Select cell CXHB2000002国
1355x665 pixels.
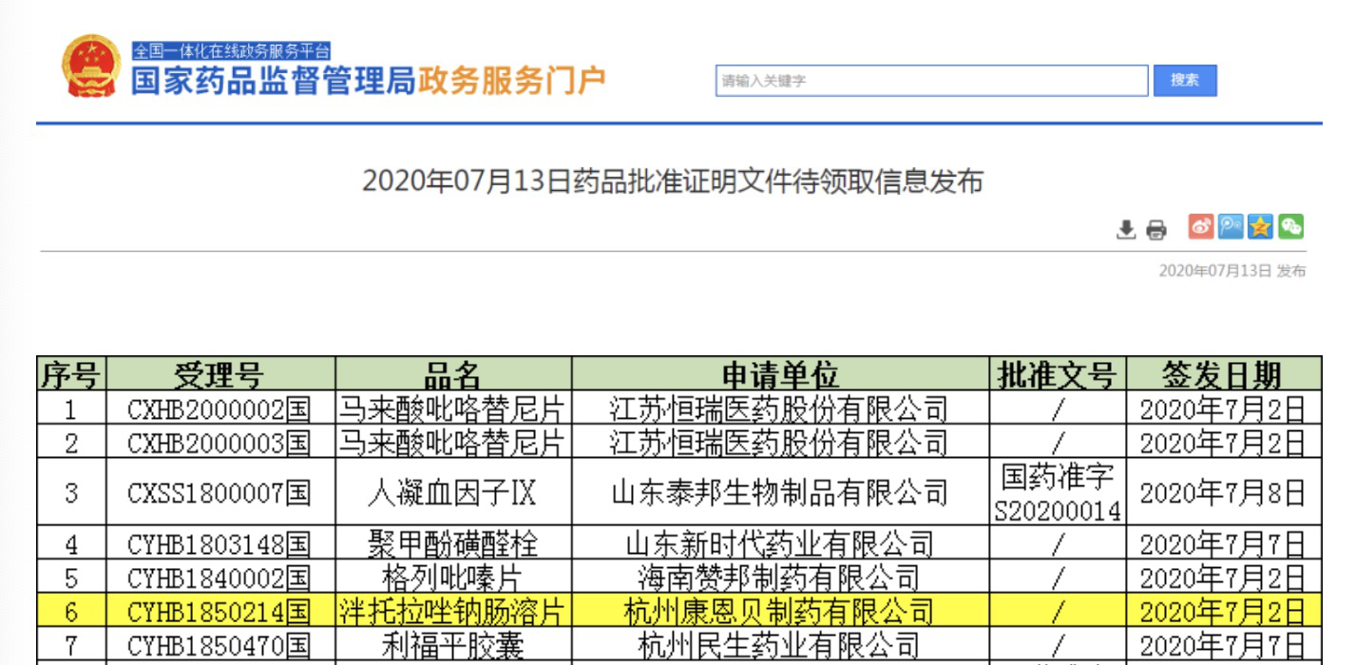click(x=219, y=409)
